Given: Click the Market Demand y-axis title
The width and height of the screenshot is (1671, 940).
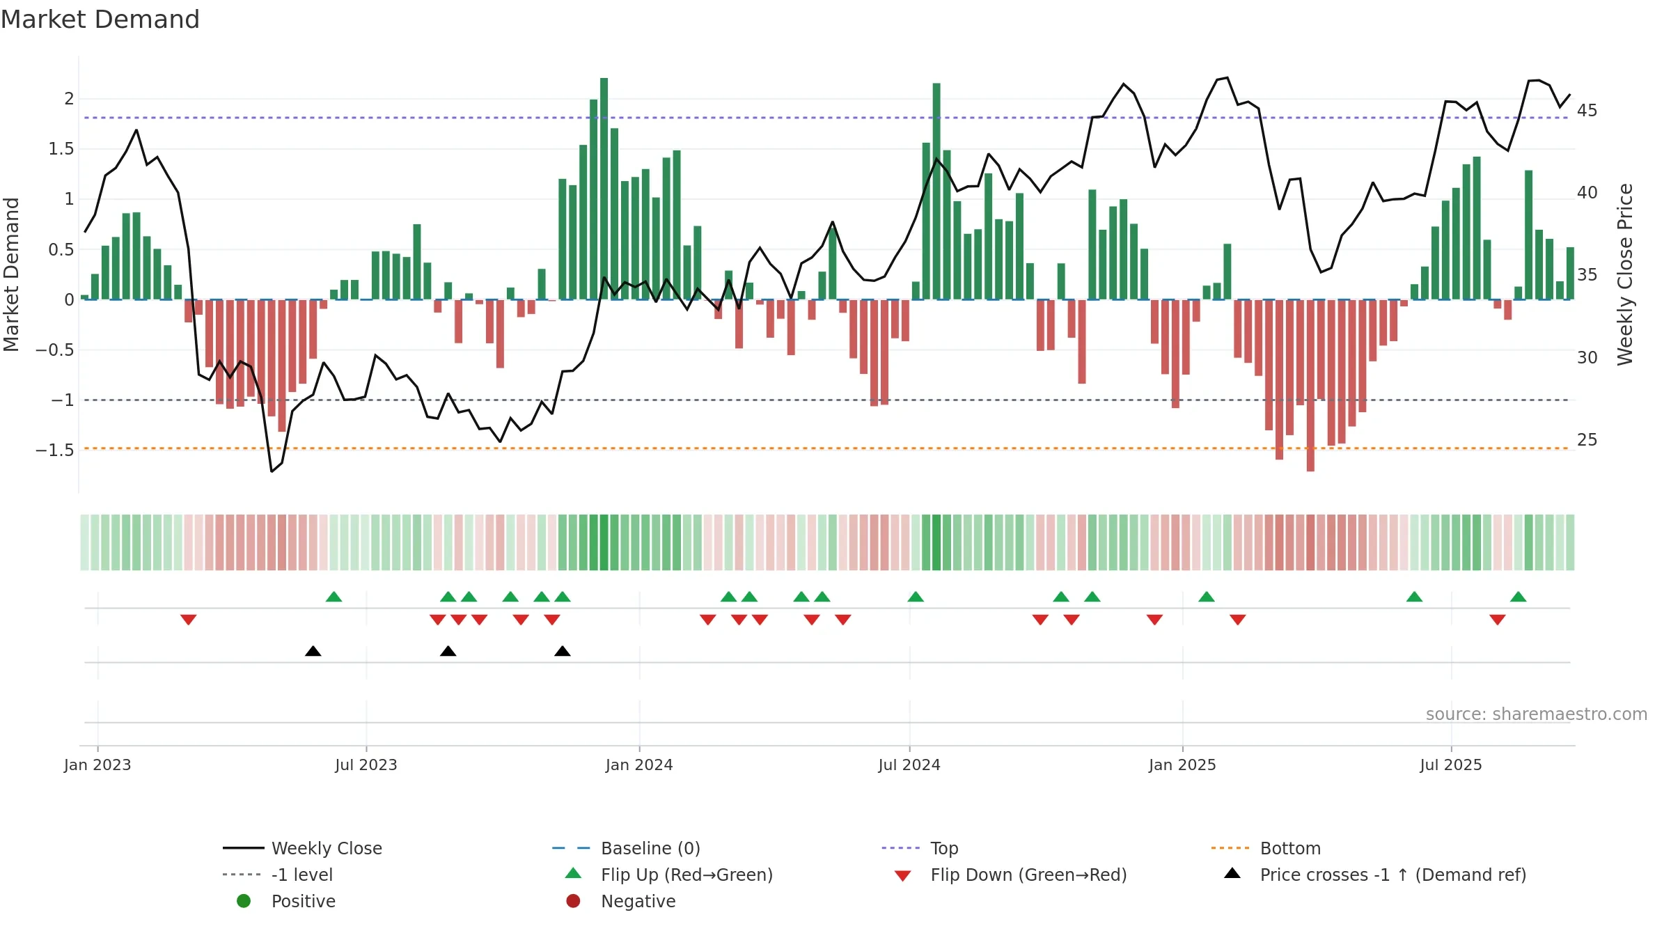Looking at the screenshot, I should click(11, 274).
